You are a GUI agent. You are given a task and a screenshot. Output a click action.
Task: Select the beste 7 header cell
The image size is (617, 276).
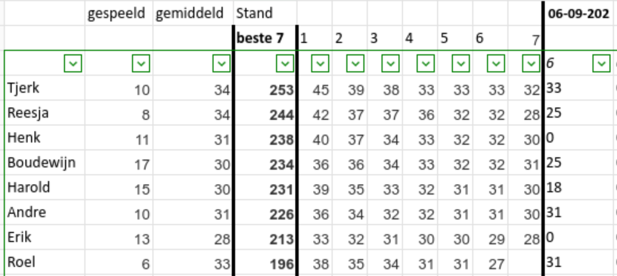[x=265, y=38]
